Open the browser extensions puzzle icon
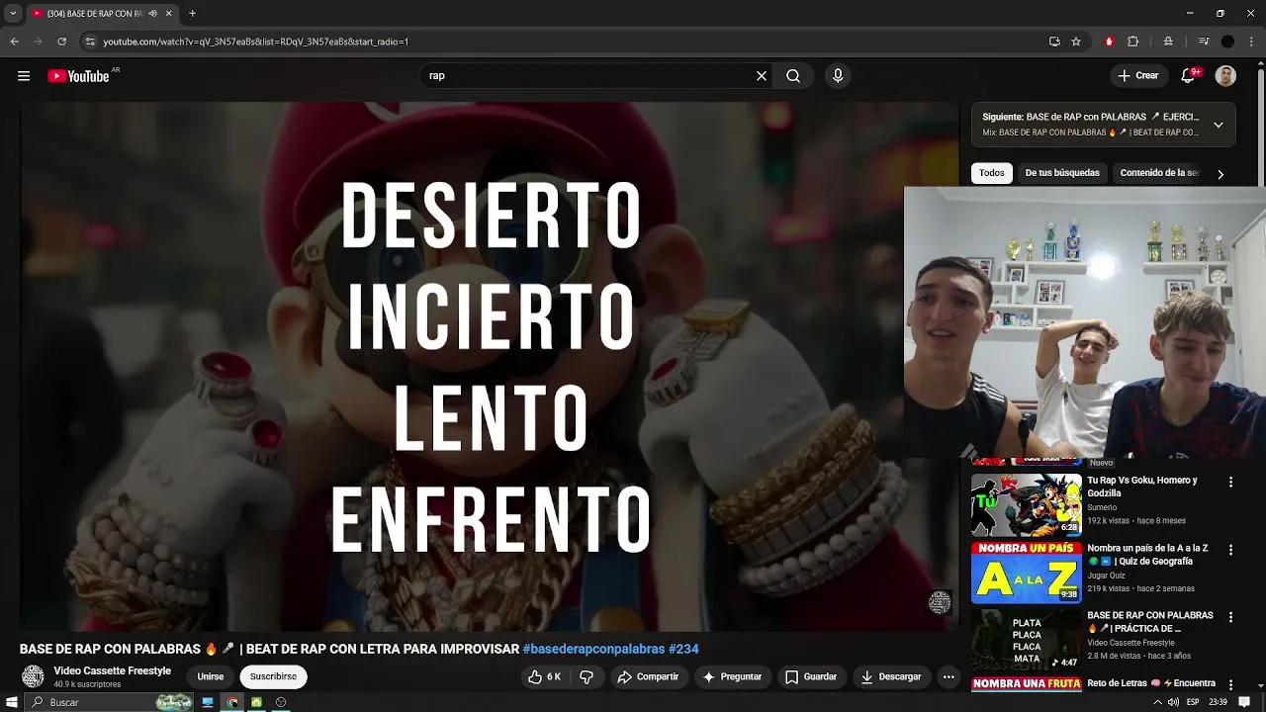The image size is (1266, 712). (1133, 42)
